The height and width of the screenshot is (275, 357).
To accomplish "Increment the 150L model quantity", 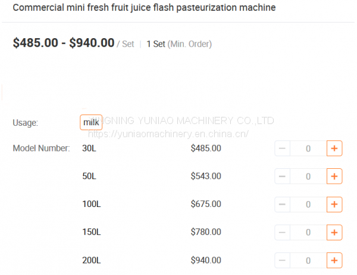I will point(334,233).
